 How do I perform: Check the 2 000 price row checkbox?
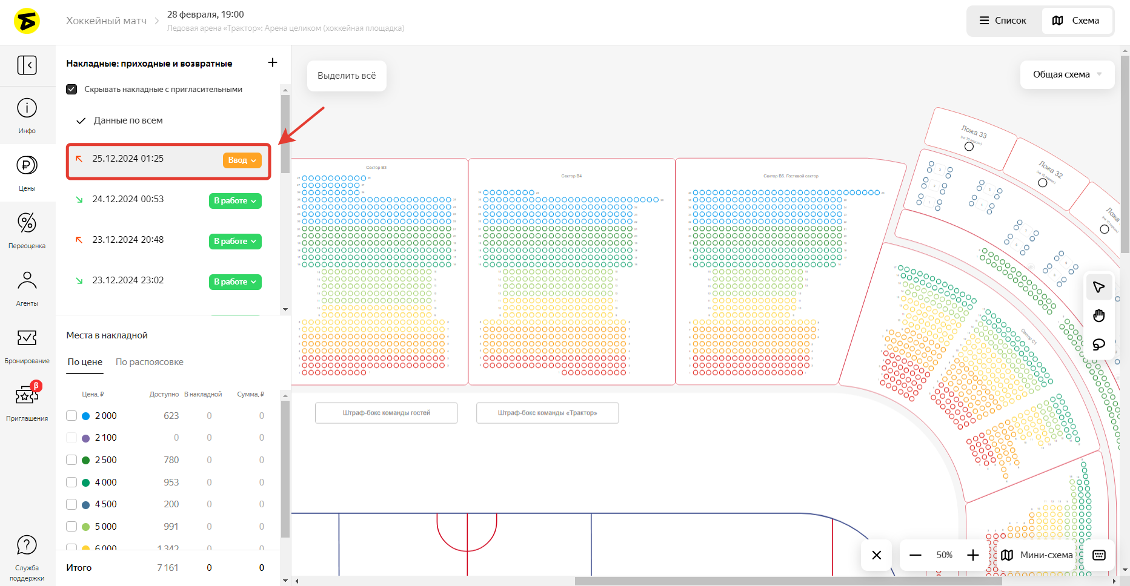pyautogui.click(x=71, y=416)
